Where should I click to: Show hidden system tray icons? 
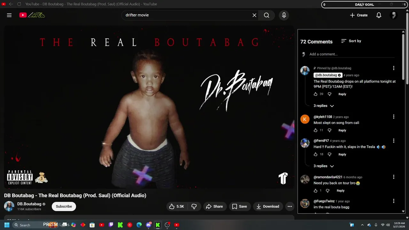click(x=362, y=225)
